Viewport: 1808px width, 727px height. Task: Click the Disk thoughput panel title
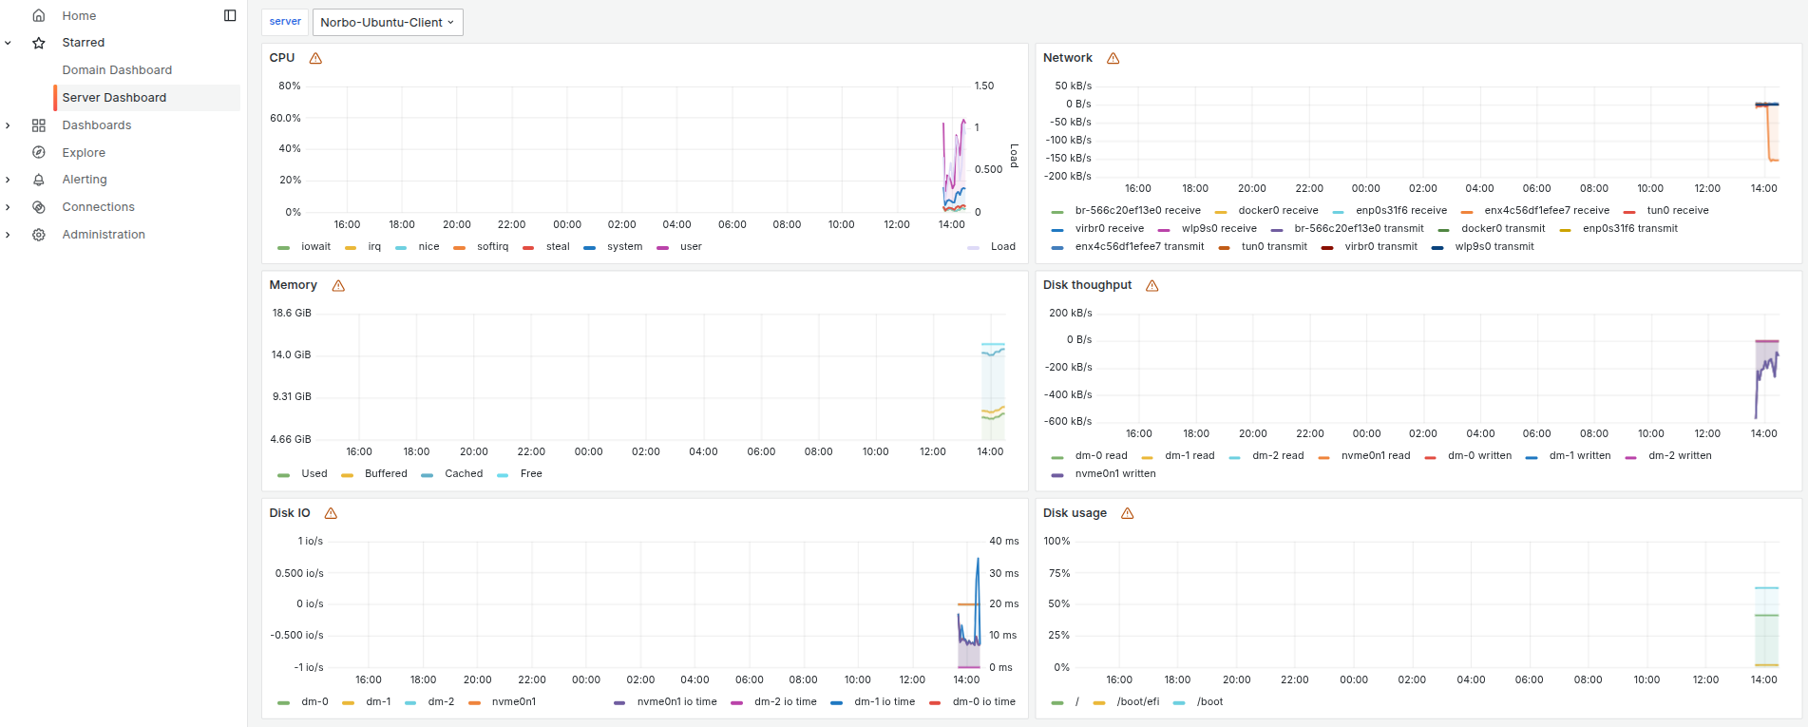[1087, 285]
